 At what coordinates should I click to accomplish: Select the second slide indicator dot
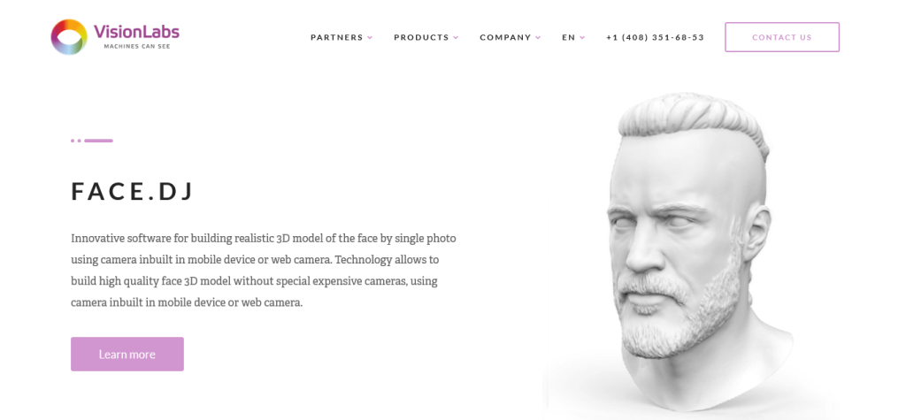(x=79, y=141)
